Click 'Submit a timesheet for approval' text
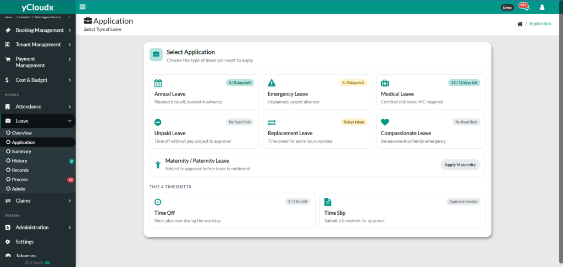This screenshot has height=267, width=563. pos(355,221)
